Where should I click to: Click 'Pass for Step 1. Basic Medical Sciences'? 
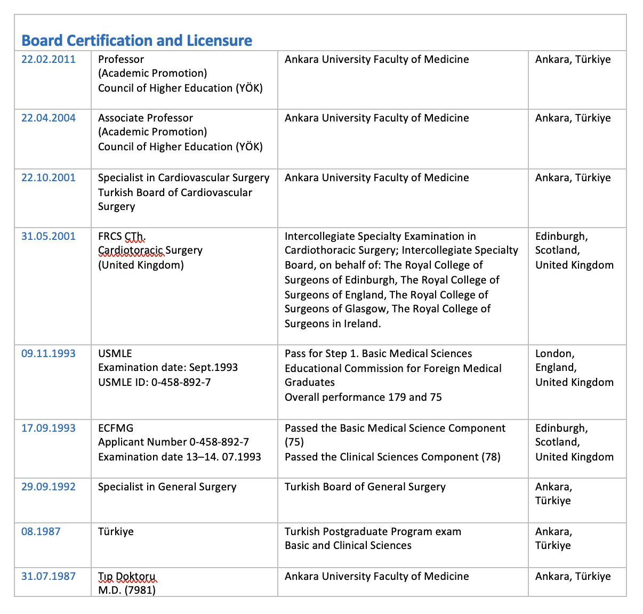coord(379,353)
